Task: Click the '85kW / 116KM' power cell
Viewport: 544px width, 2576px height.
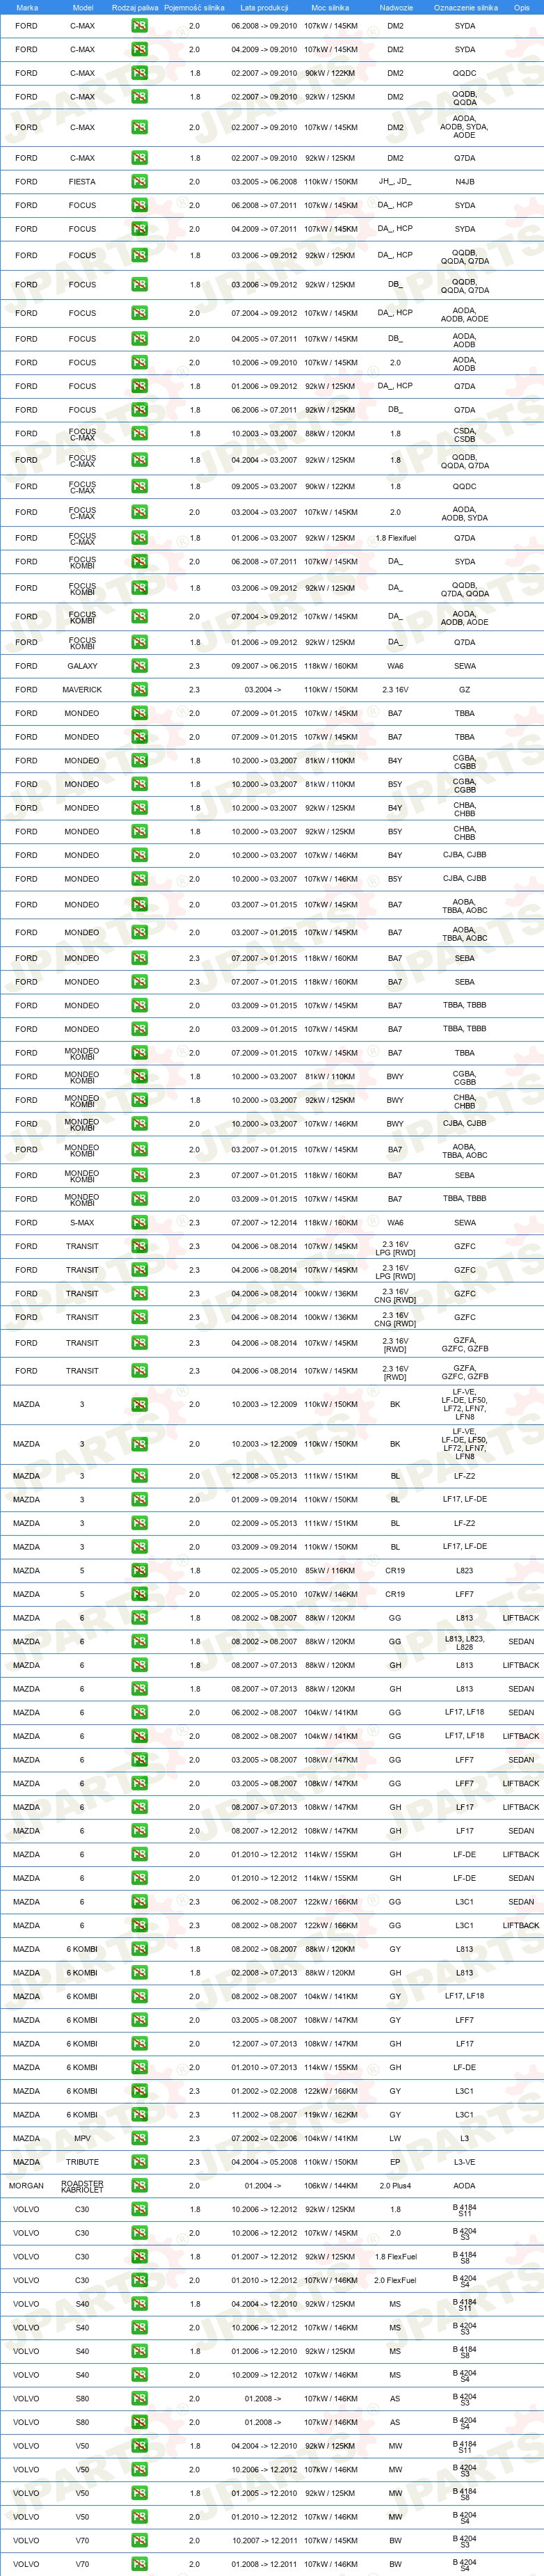Action: pyautogui.click(x=330, y=1571)
